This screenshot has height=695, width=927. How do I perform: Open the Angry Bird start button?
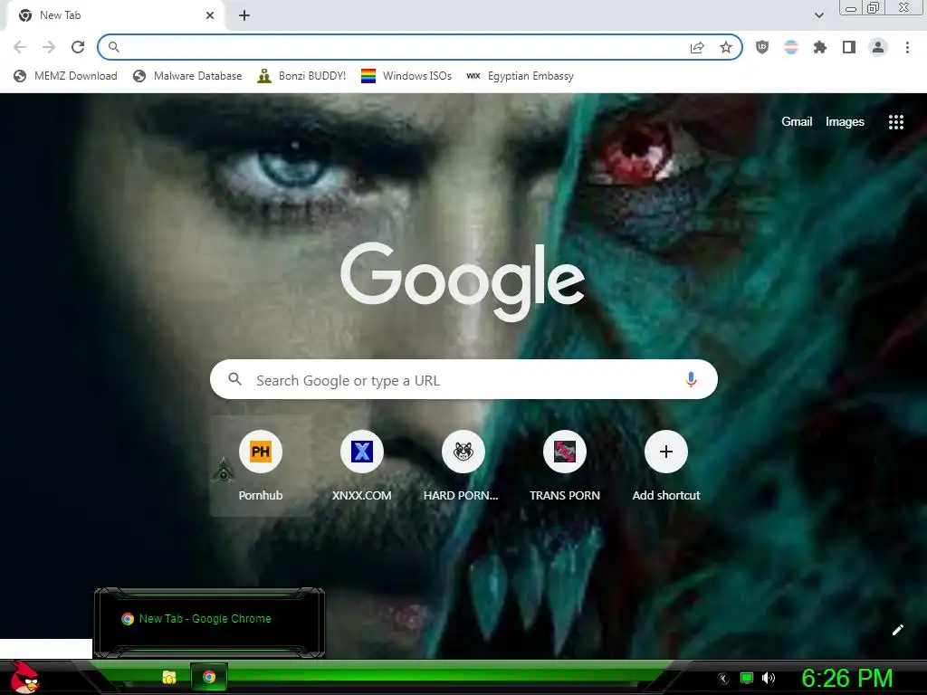coord(24,678)
